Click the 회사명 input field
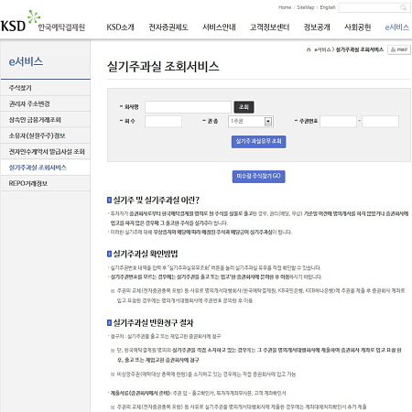Viewport: 412px width, 412px height. tap(188, 107)
